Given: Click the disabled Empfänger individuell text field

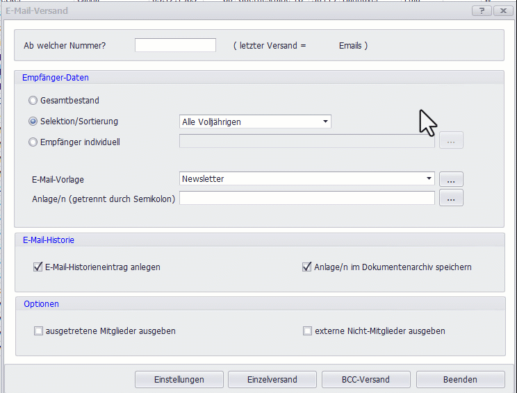Looking at the screenshot, I should (306, 141).
